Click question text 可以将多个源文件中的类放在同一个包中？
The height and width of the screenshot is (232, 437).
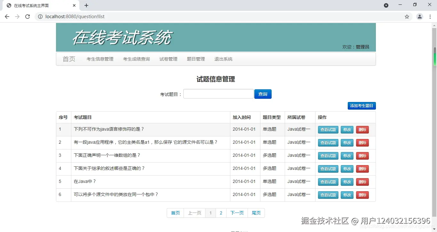[x=116, y=194]
